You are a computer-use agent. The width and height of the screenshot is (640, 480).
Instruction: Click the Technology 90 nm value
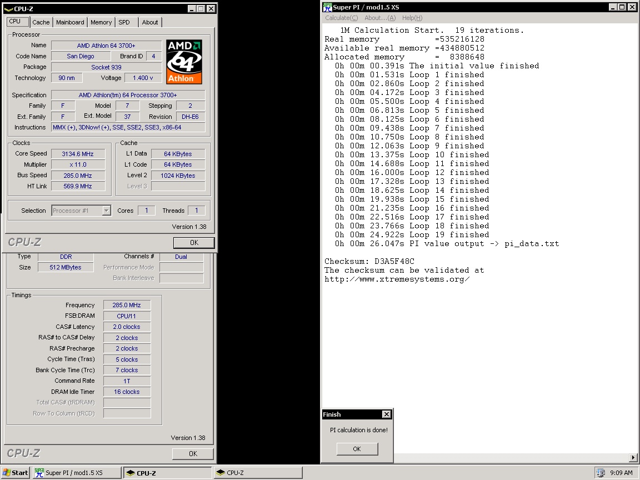pyautogui.click(x=67, y=78)
